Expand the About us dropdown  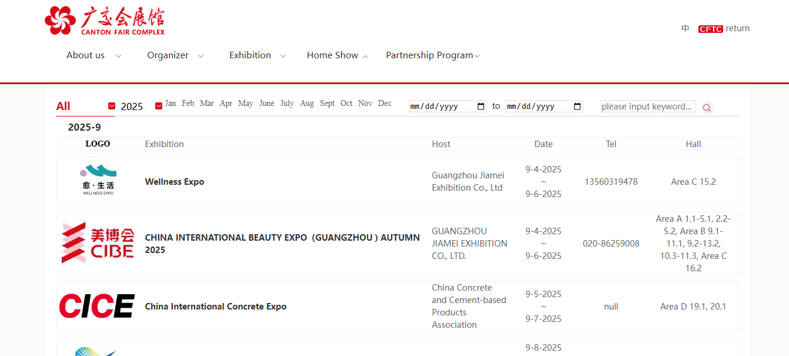point(85,55)
